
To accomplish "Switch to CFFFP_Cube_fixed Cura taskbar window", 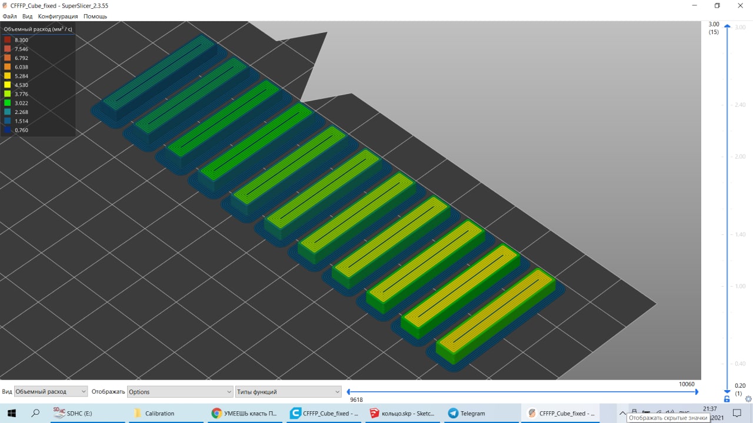I will pyautogui.click(x=325, y=413).
